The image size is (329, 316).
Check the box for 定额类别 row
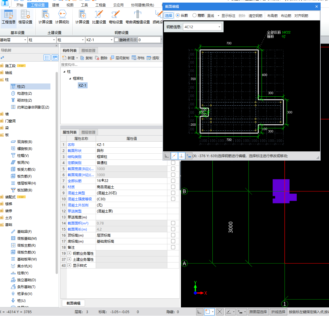click(x=173, y=163)
